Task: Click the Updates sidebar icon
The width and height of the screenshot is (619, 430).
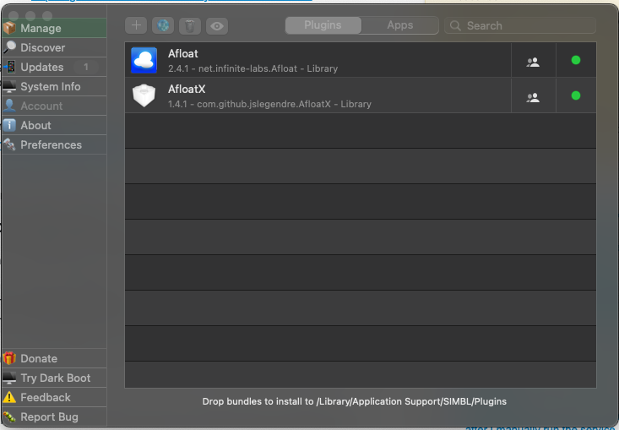Action: pos(9,67)
